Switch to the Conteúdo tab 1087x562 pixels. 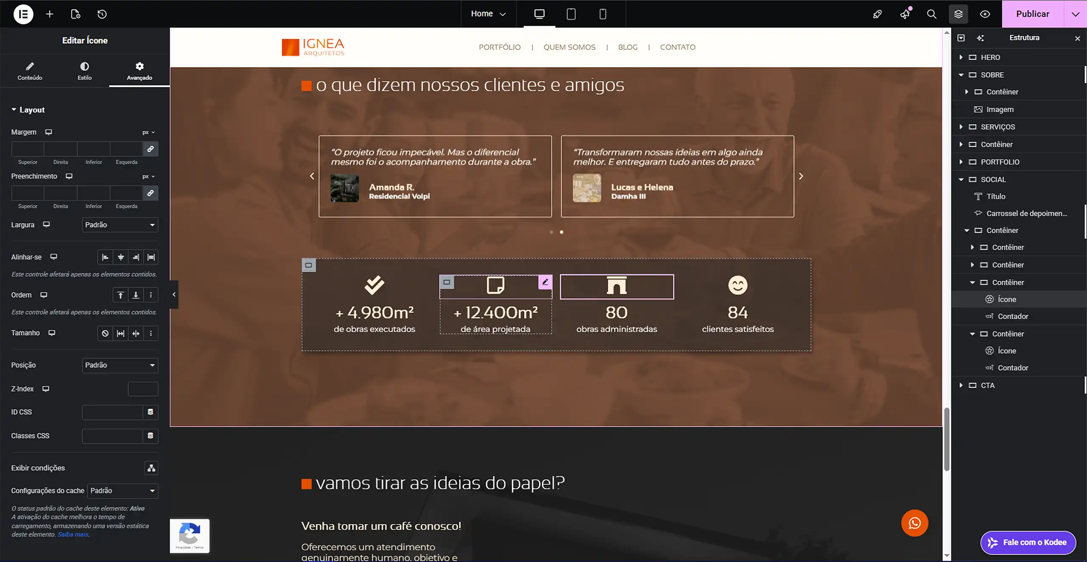30,71
